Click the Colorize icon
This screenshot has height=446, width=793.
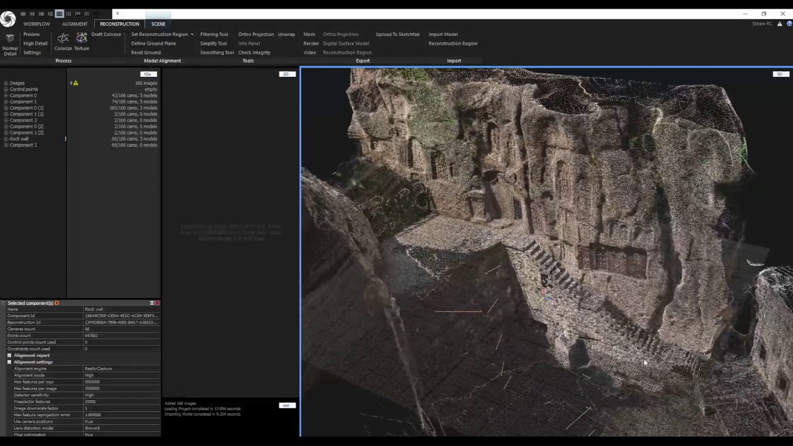click(63, 38)
